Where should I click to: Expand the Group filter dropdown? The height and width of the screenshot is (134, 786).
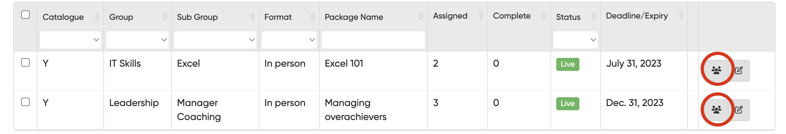[x=137, y=40]
